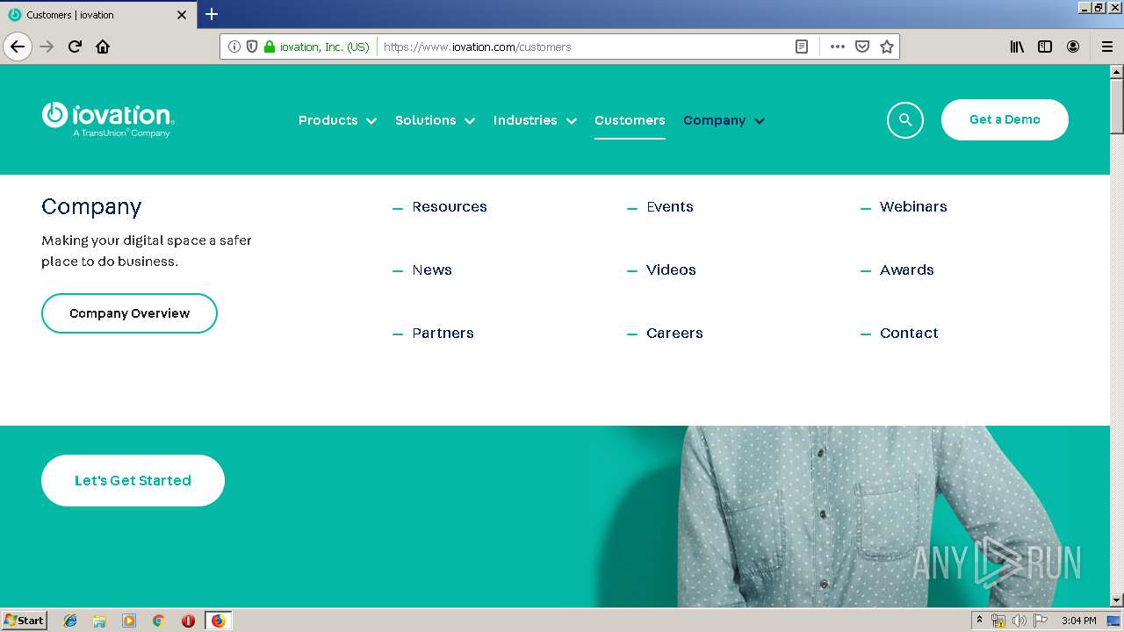Click the browser Forward arrow button
Screen dimensions: 1124x632
pos(47,47)
